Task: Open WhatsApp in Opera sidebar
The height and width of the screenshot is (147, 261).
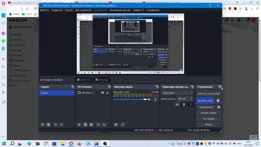Action: 3,41
